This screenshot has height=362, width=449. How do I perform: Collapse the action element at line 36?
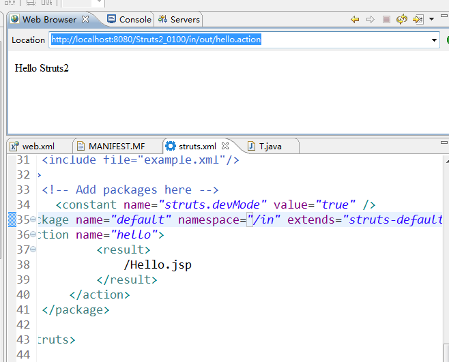coord(33,235)
